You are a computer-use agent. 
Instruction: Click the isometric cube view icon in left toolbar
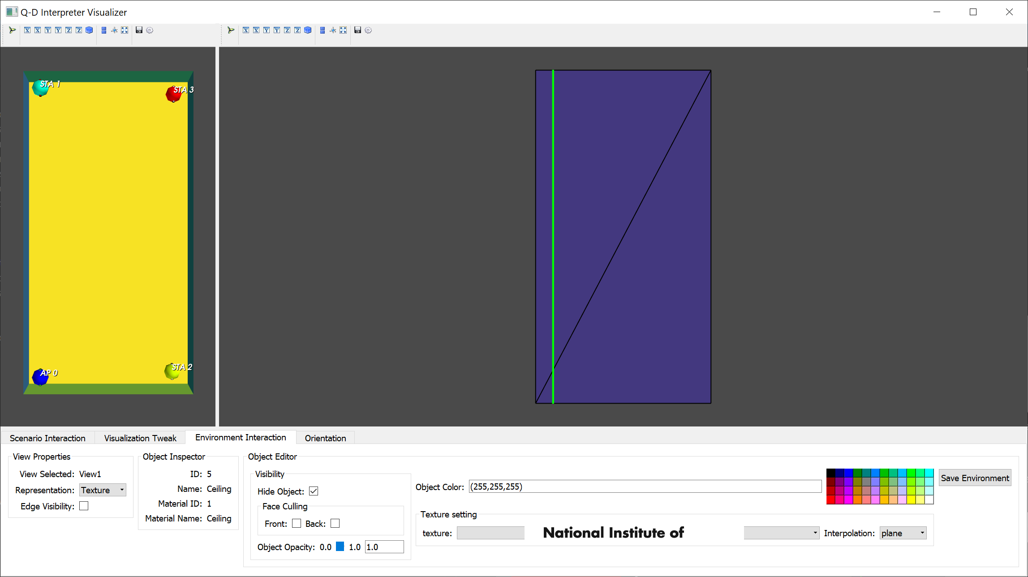pos(89,30)
